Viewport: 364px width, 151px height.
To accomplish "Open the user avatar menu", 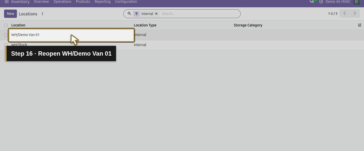I will click(x=356, y=2).
